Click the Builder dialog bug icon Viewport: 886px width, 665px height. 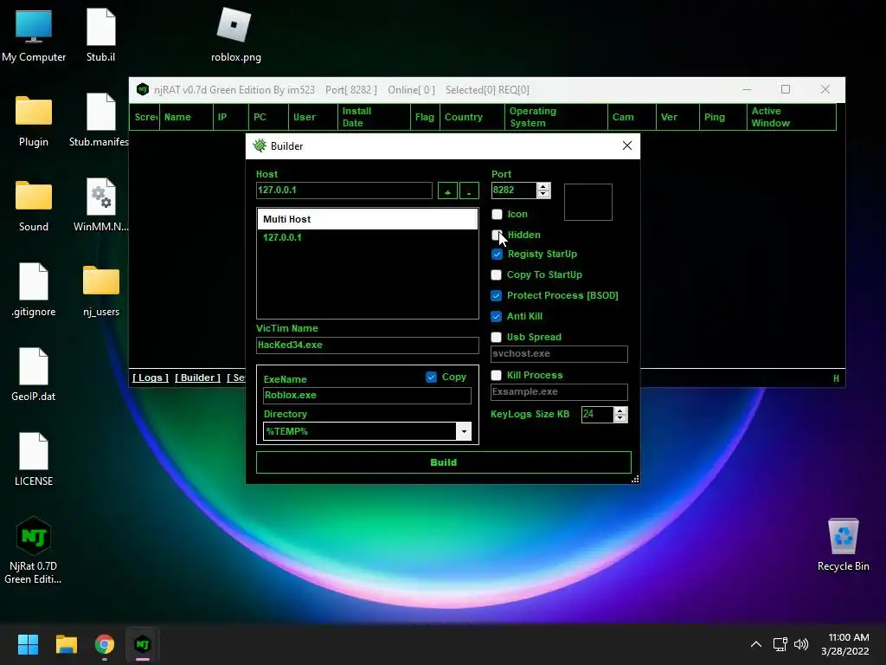pyautogui.click(x=260, y=145)
